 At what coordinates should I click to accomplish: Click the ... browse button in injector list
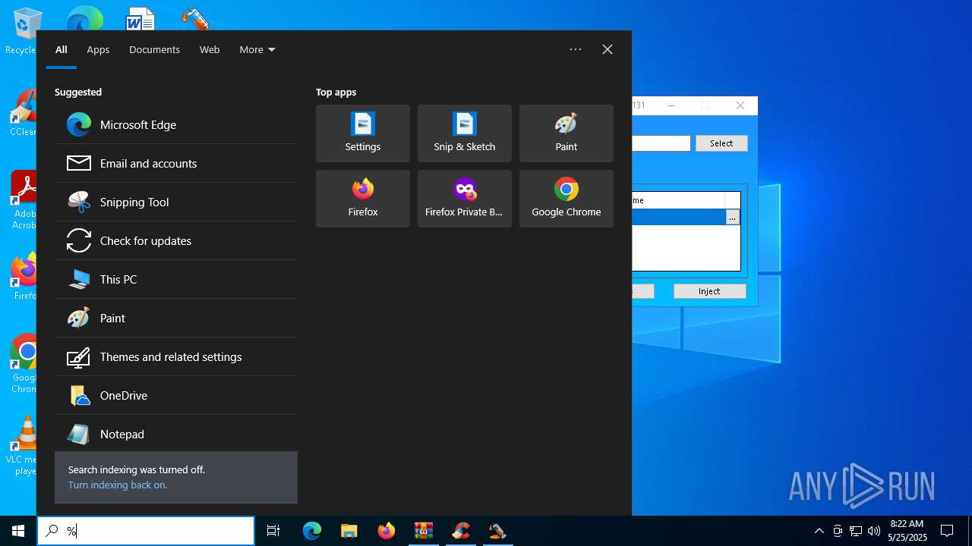(732, 218)
